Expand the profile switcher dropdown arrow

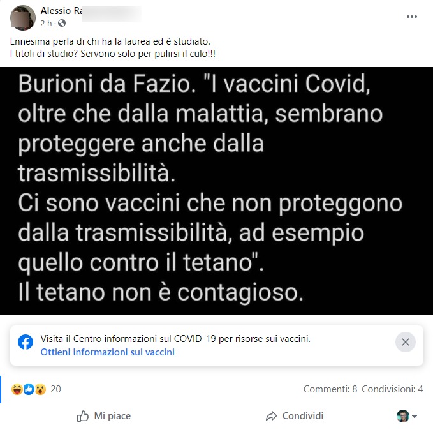click(415, 416)
